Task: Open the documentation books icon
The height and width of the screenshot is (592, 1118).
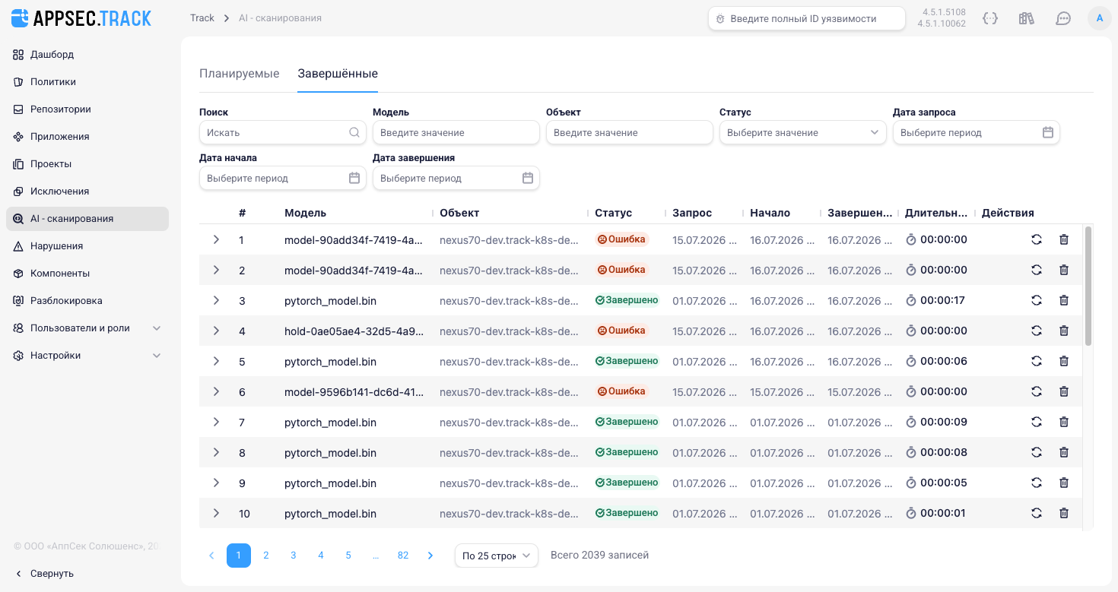Action: 1027,18
